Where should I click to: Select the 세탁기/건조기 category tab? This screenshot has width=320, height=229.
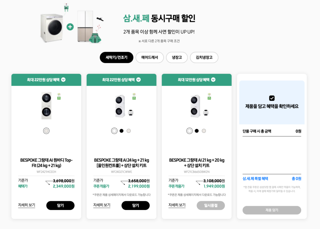(x=117, y=57)
